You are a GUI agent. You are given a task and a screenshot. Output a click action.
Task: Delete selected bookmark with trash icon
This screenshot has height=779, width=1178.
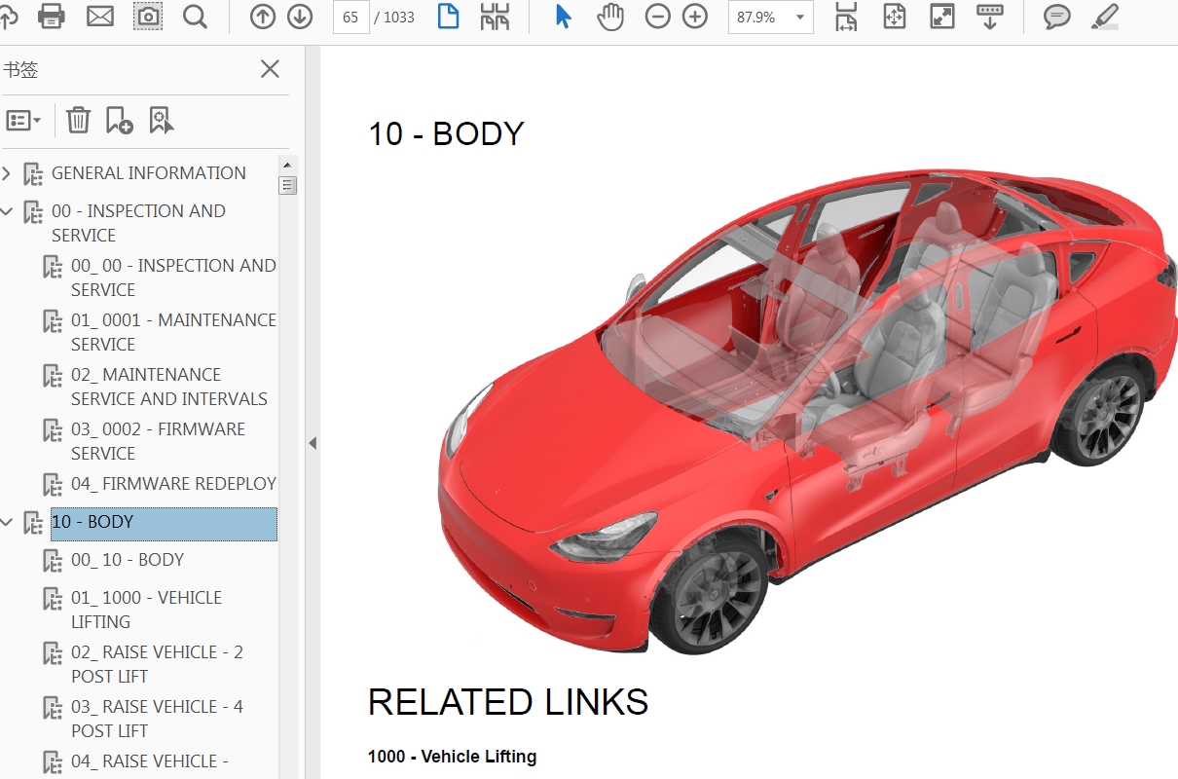coord(78,121)
